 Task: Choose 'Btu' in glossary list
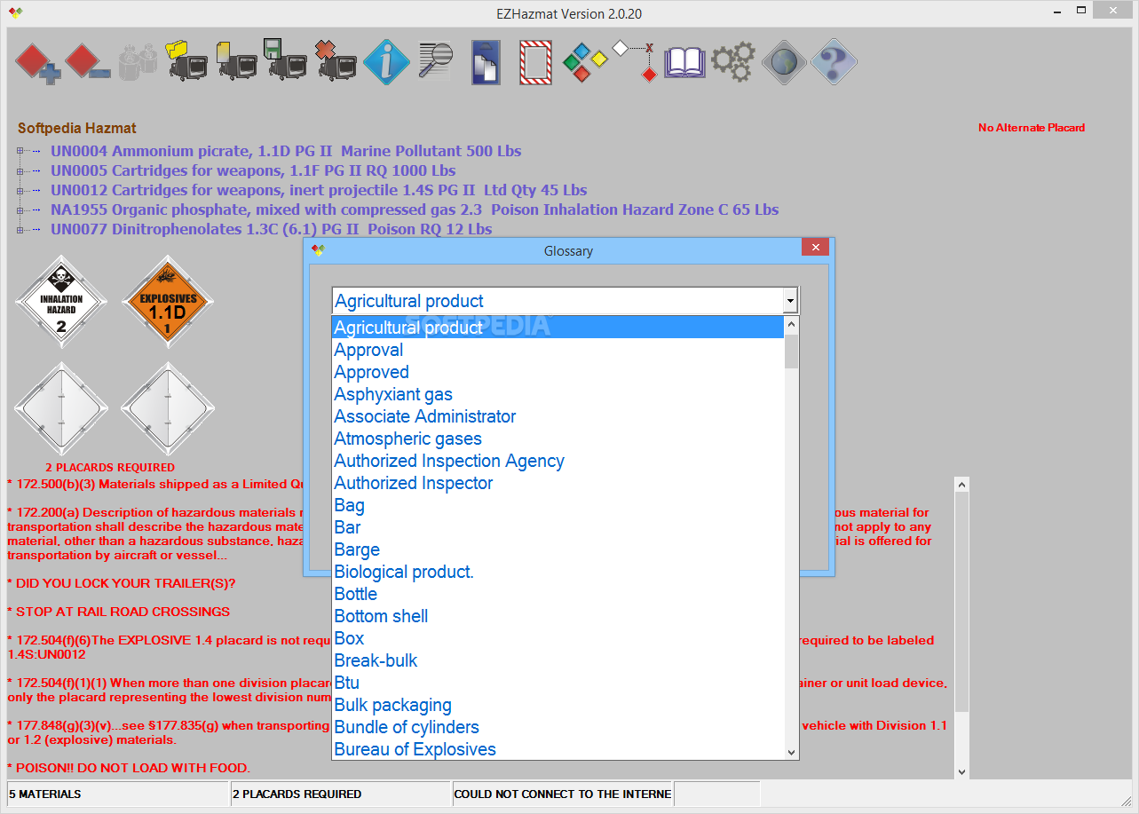pyautogui.click(x=558, y=683)
